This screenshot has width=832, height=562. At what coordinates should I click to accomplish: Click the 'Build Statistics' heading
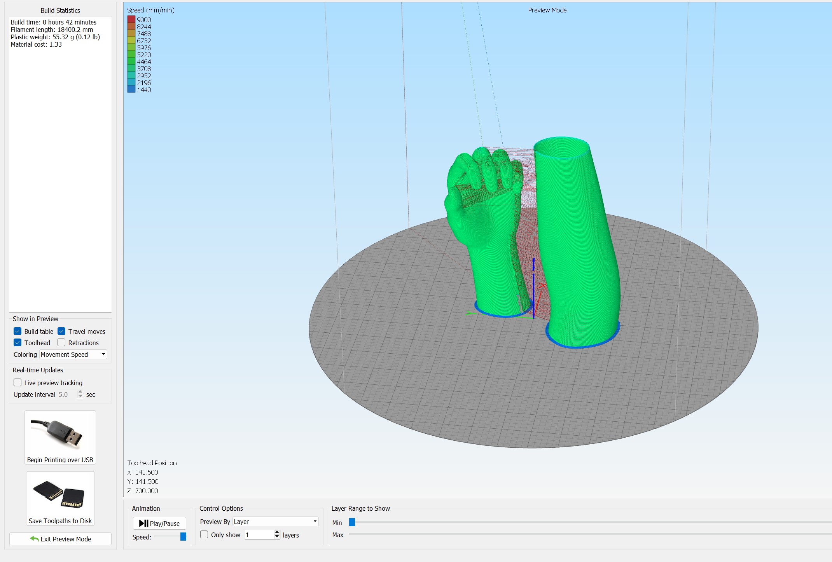click(x=60, y=10)
